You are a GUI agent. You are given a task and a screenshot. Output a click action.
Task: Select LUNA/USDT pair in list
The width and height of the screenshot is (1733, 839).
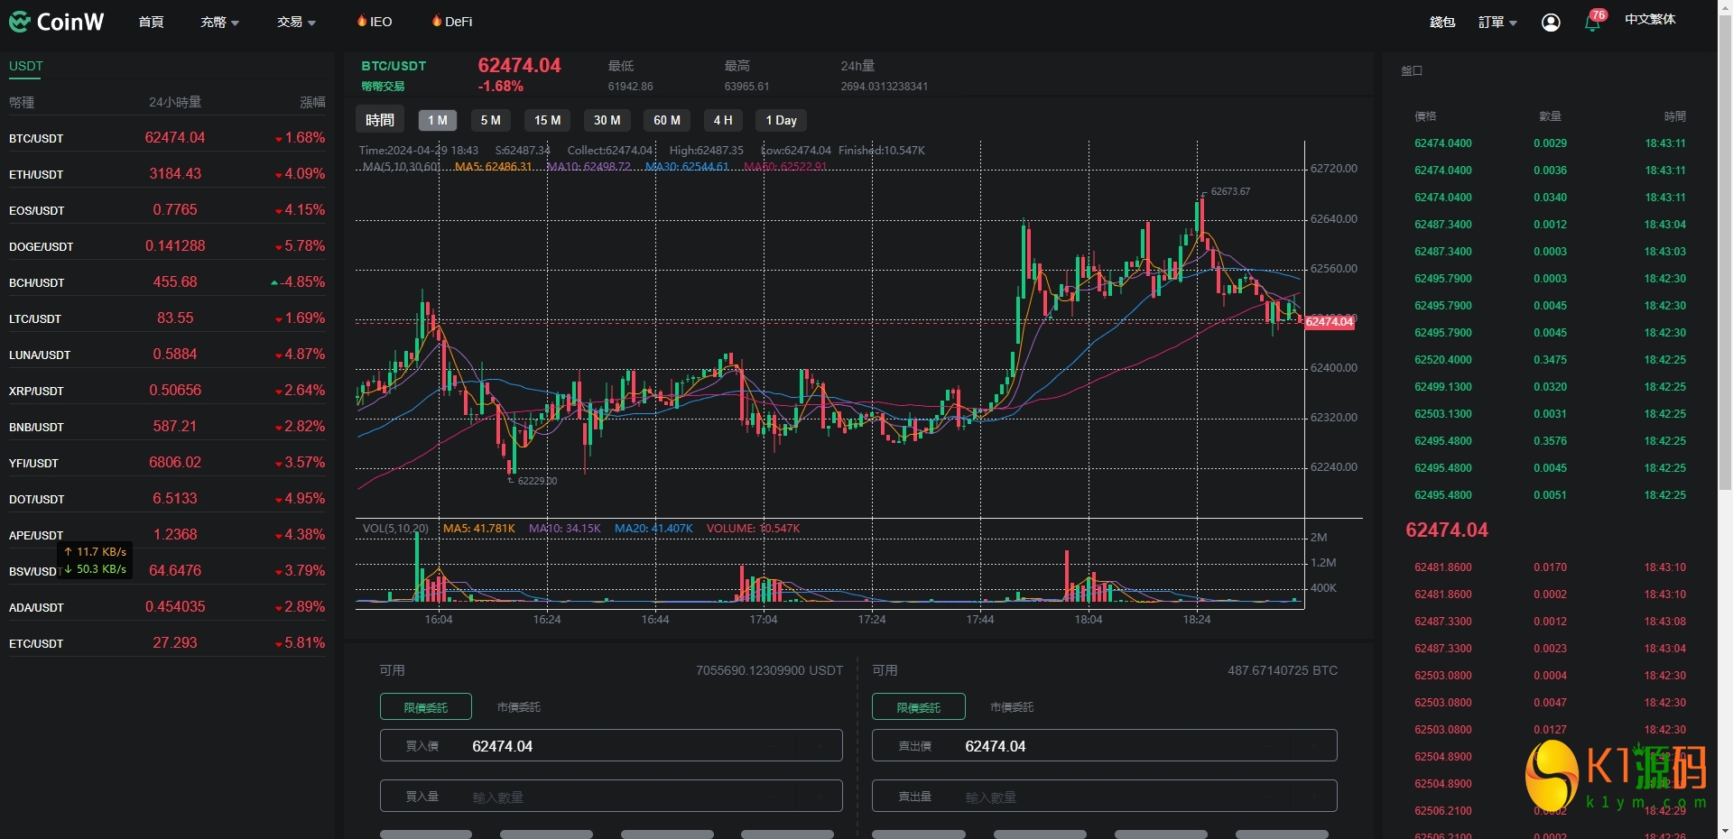coord(167,355)
